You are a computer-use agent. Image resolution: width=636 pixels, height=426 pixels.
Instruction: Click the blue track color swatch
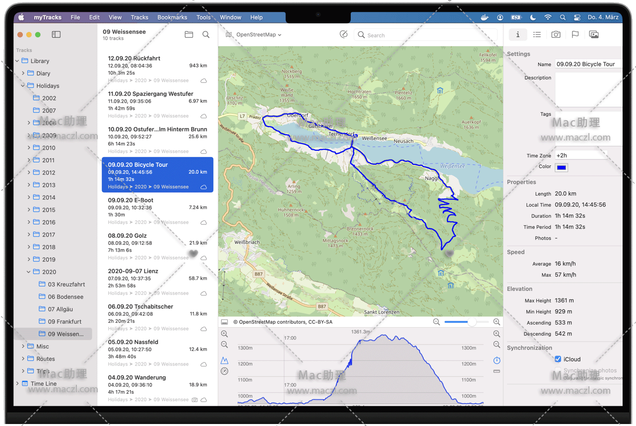[x=562, y=167]
